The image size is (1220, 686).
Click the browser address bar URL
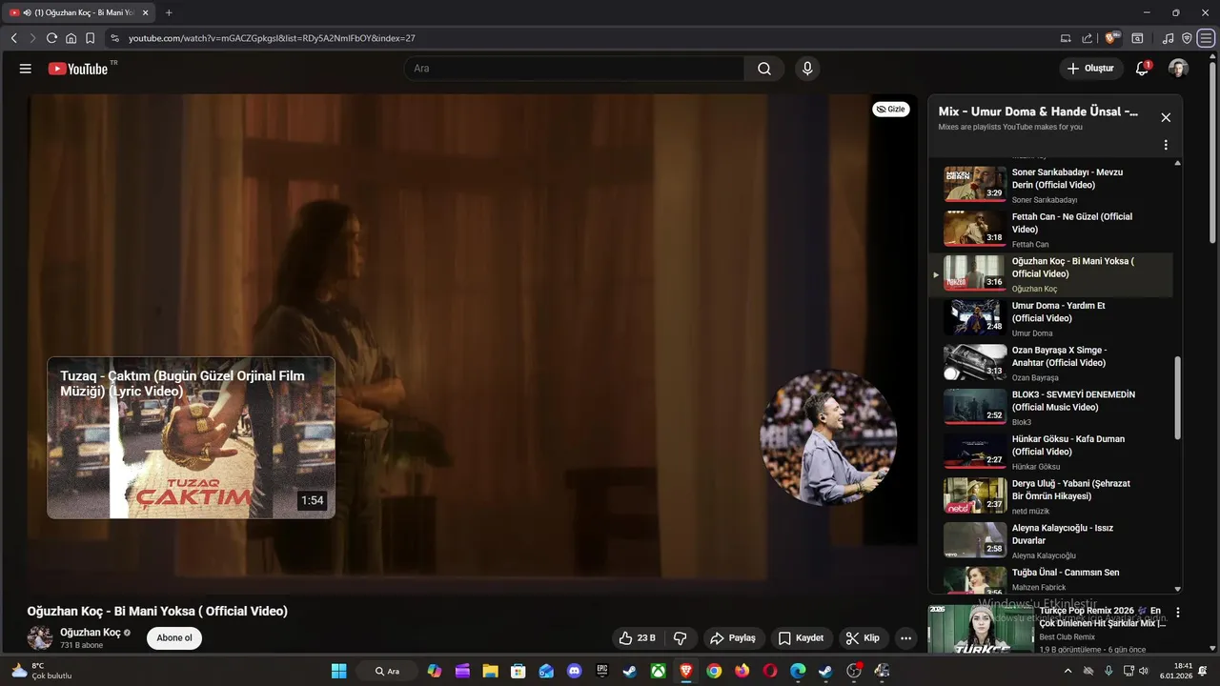click(272, 38)
